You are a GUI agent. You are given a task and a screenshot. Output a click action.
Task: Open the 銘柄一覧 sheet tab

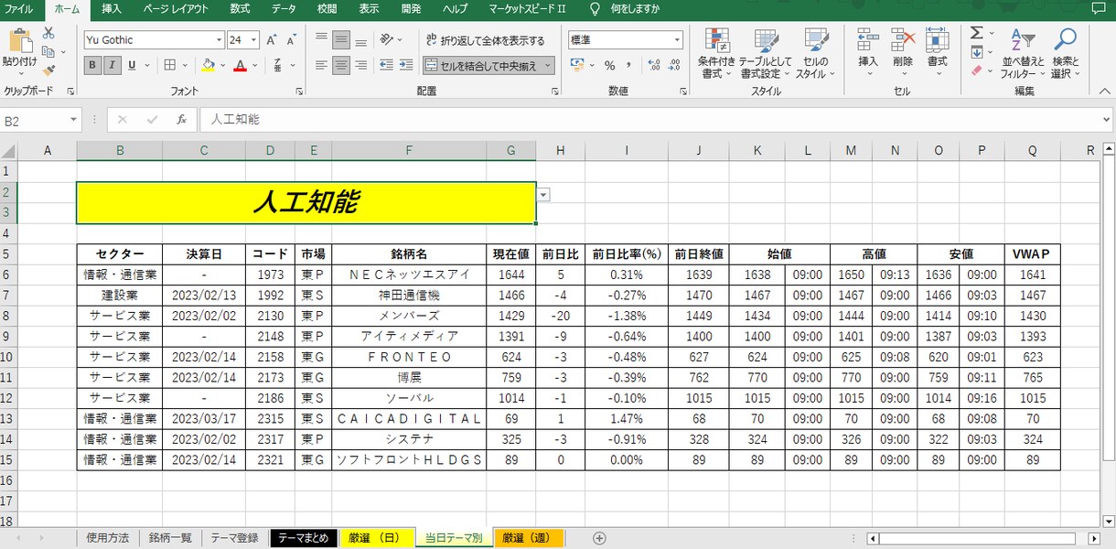coord(170,538)
